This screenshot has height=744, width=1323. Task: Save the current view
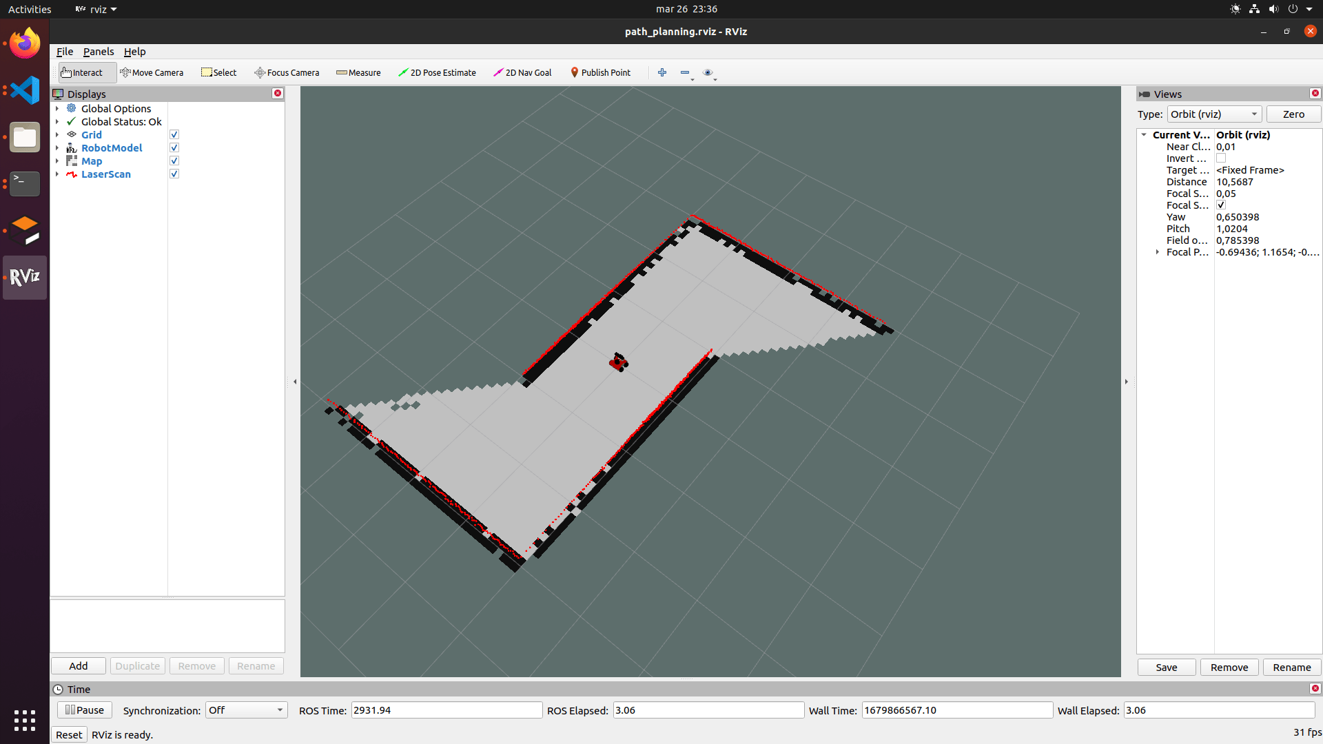(x=1167, y=668)
